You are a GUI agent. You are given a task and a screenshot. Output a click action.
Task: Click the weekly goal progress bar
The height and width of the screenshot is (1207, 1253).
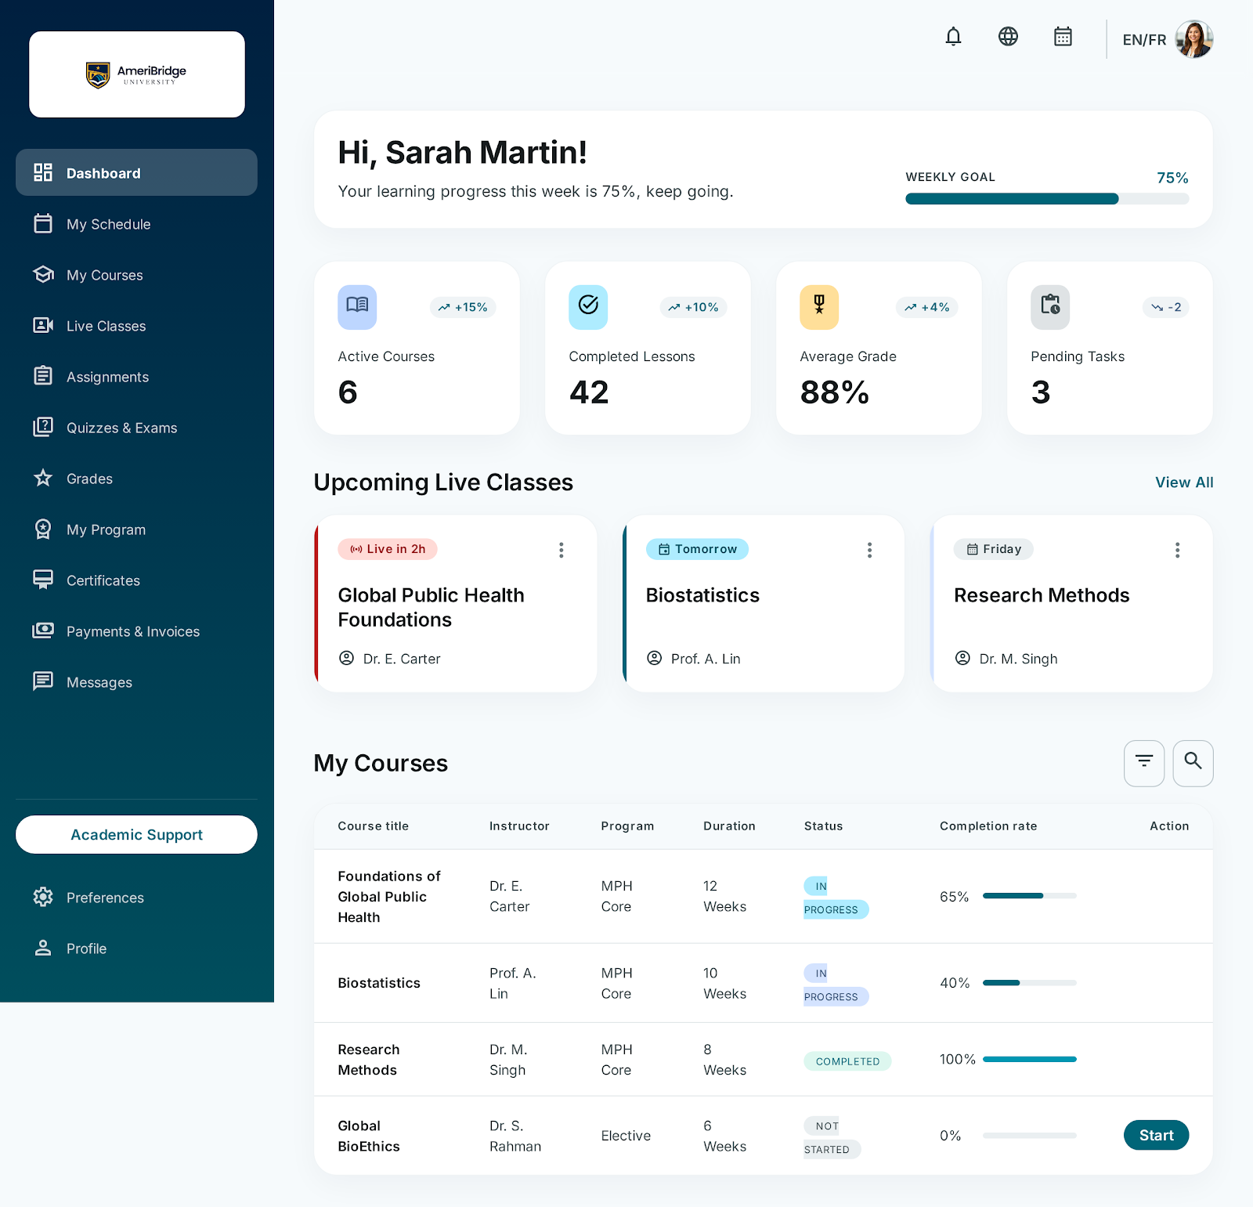(x=1047, y=199)
